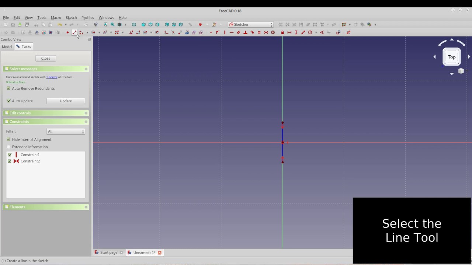Select the Extend edge tool
This screenshot has height=265, width=472.
(x=180, y=32)
